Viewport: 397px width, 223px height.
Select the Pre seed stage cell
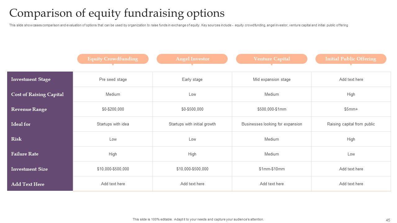(x=113, y=80)
